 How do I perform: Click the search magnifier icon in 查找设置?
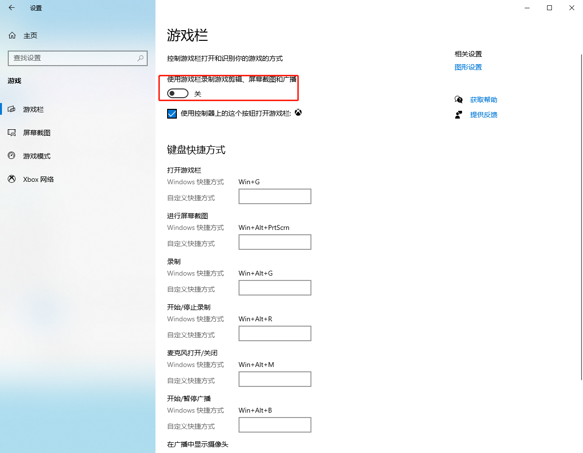point(140,58)
